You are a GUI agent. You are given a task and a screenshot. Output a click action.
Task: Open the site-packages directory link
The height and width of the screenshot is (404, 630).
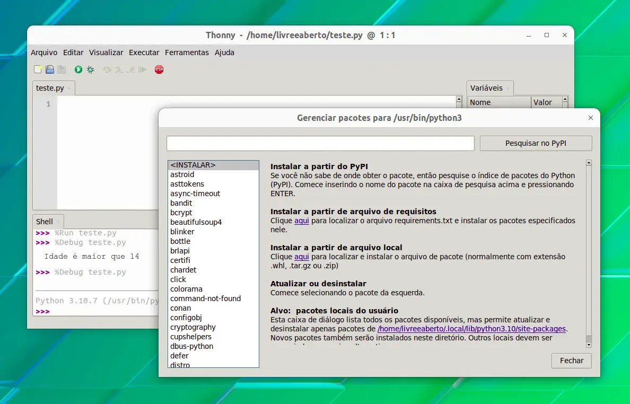tap(471, 329)
